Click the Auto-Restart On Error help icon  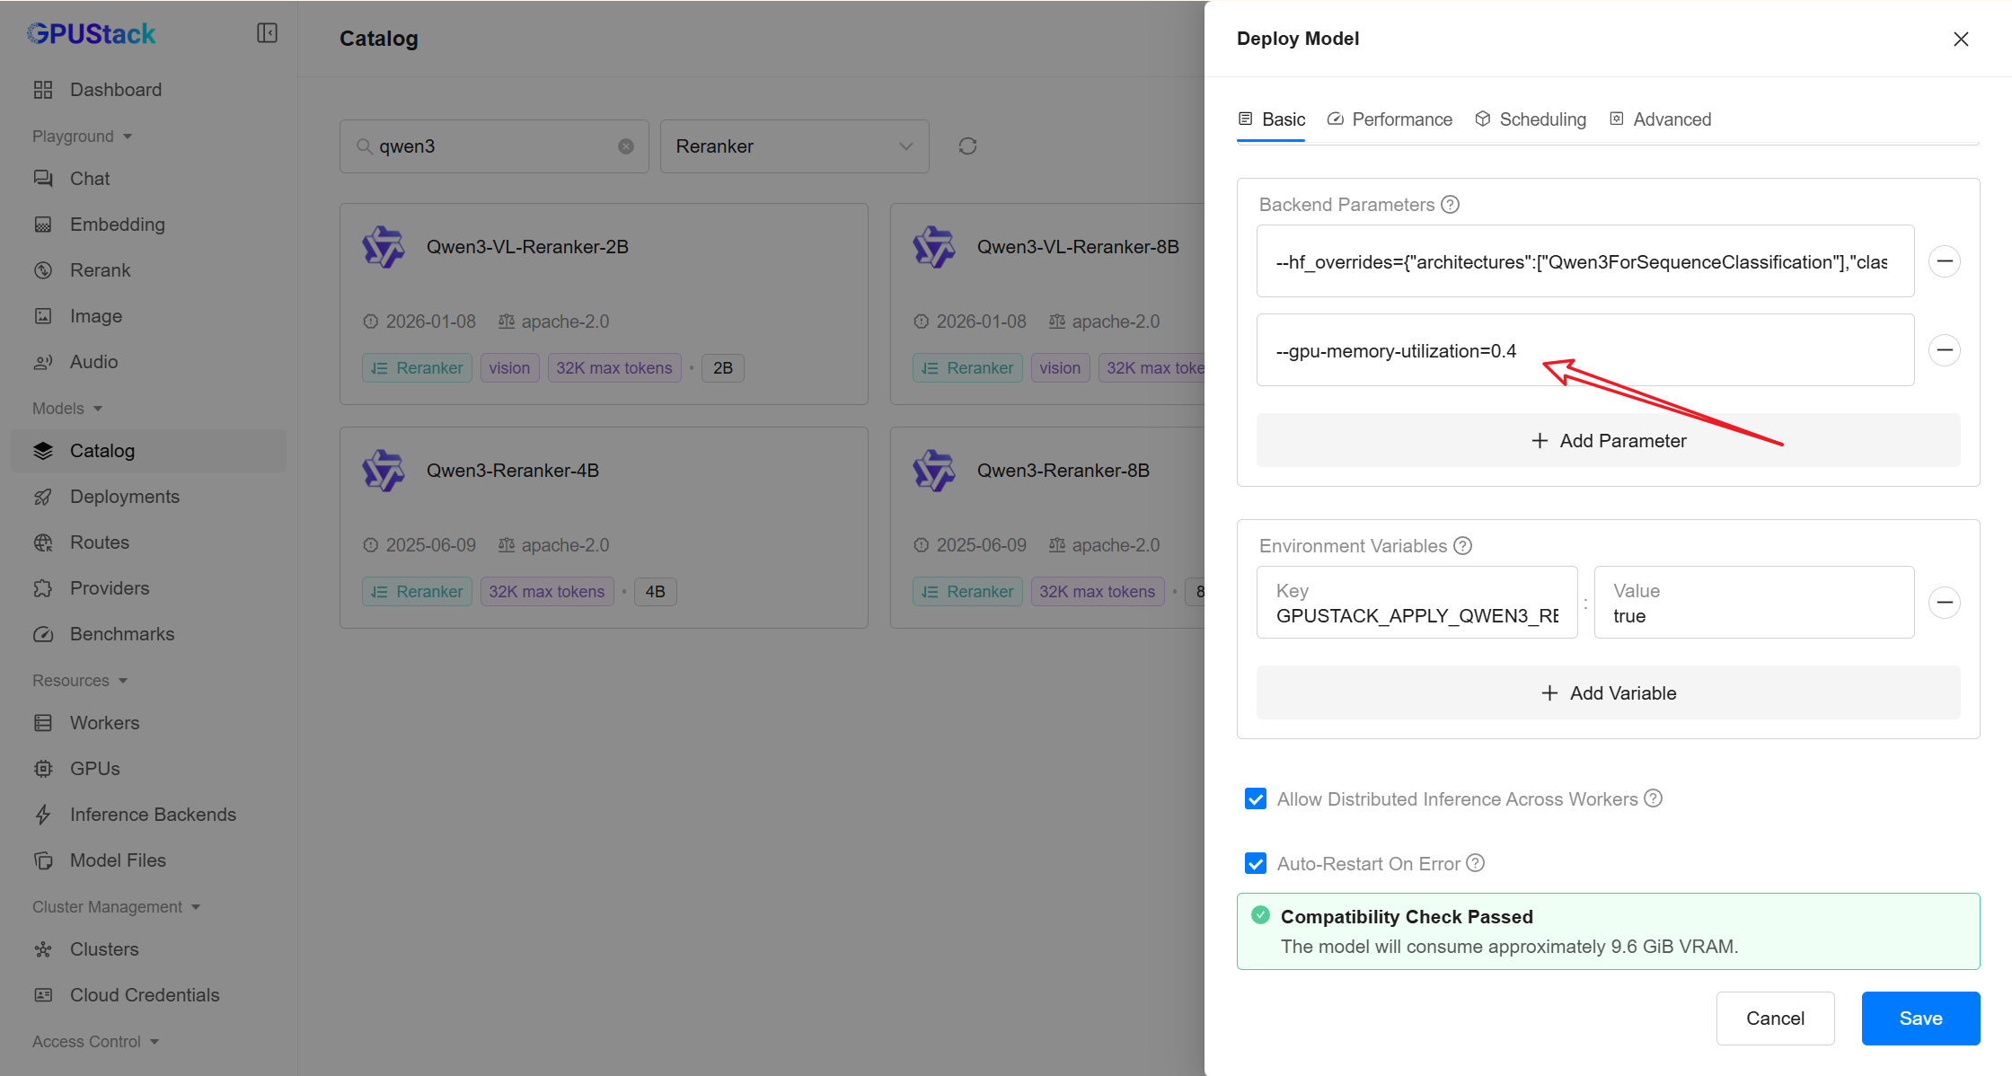coord(1476,863)
